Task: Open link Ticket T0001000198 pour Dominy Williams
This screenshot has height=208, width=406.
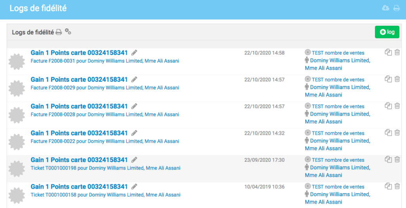Action: click(105, 168)
